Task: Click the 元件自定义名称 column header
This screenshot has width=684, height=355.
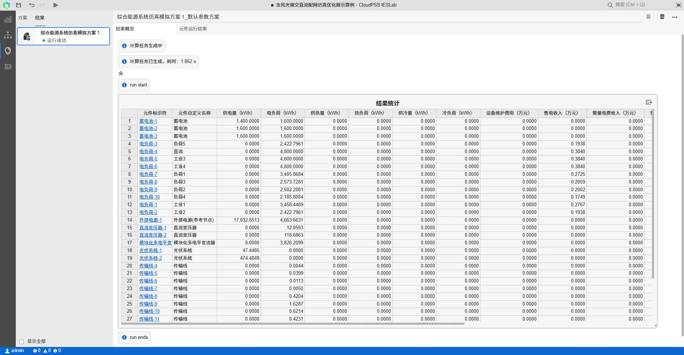Action: [x=194, y=113]
